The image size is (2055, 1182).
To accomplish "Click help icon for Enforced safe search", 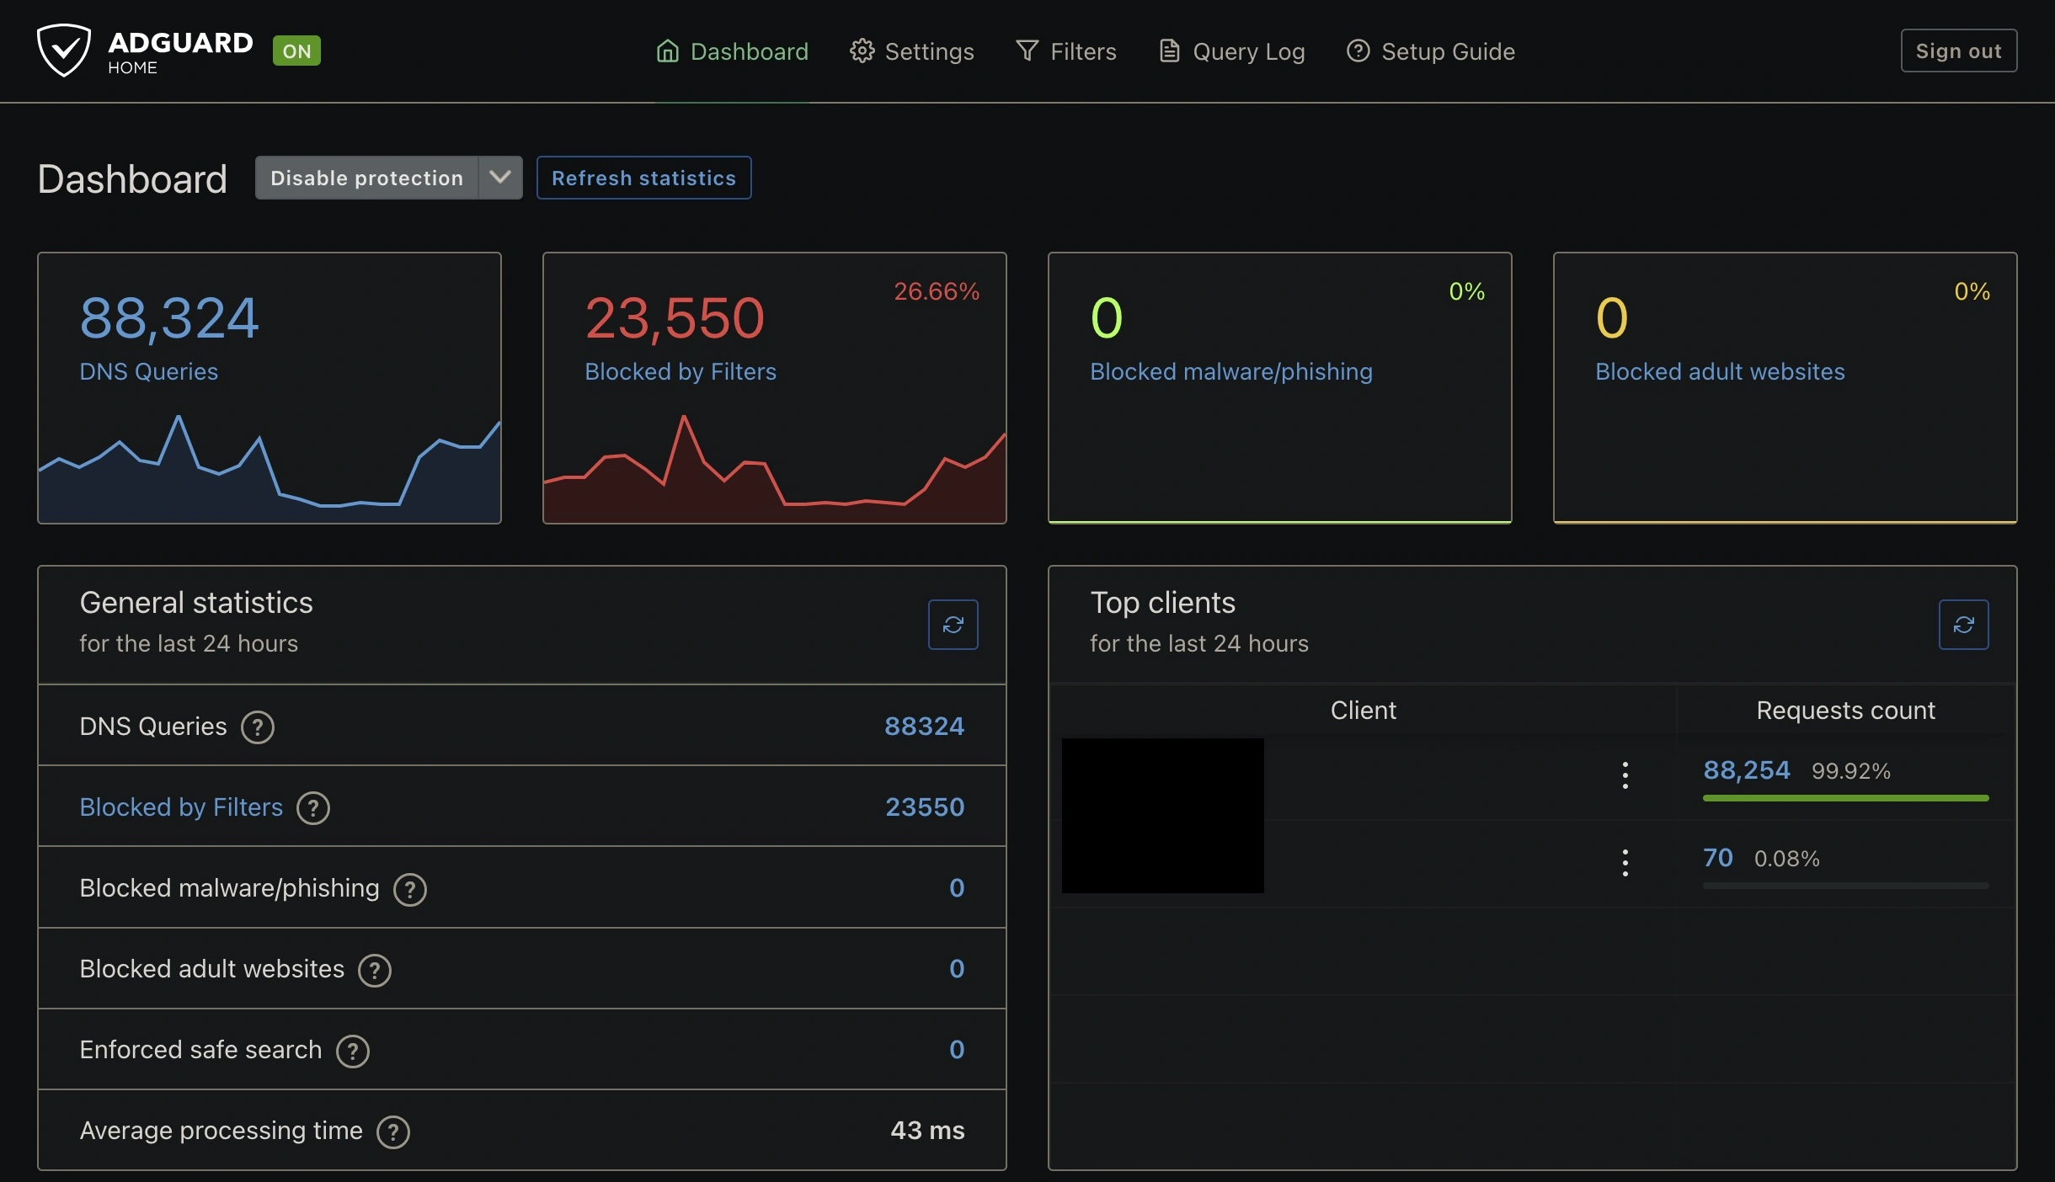I will point(353,1051).
